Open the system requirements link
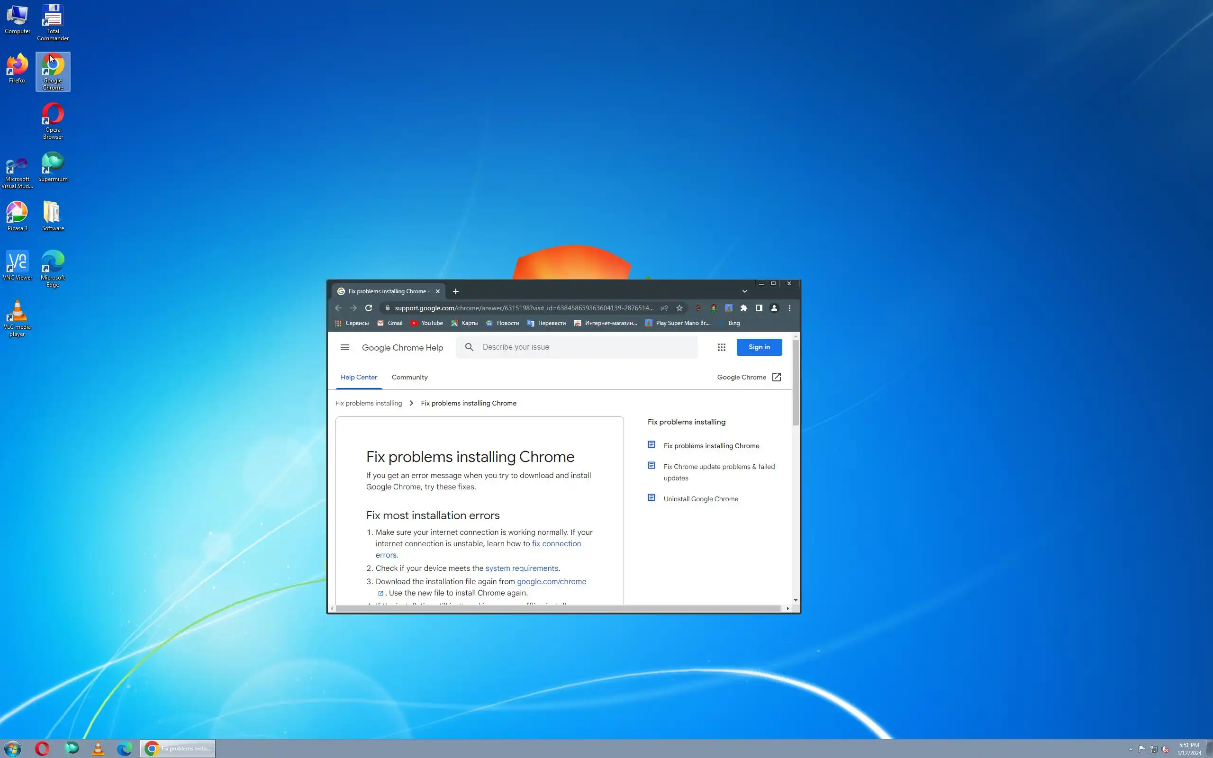 (x=521, y=568)
